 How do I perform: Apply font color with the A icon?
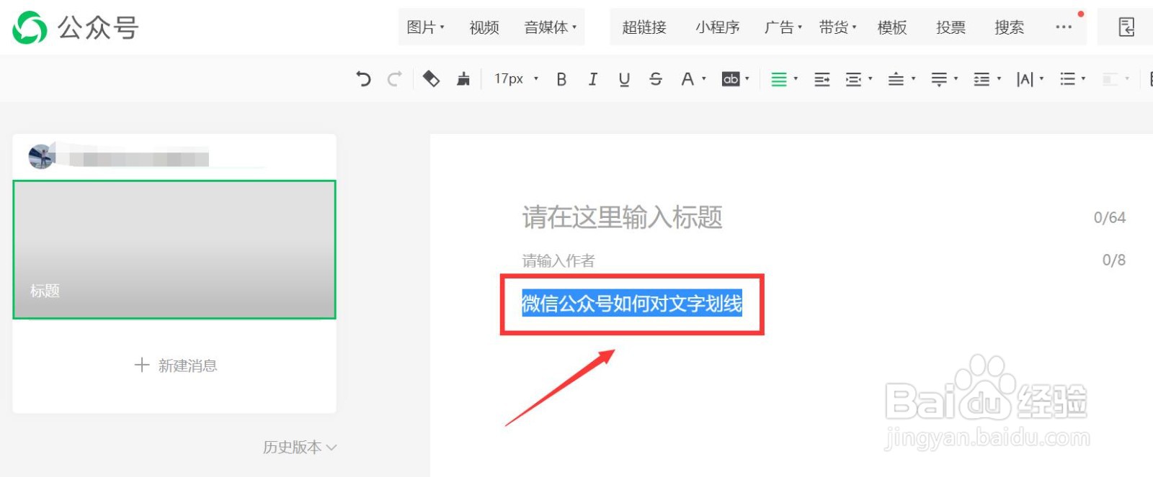(687, 79)
